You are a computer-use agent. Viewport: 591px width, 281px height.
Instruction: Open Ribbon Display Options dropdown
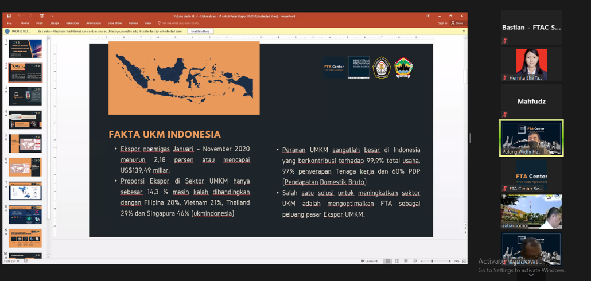(x=429, y=16)
